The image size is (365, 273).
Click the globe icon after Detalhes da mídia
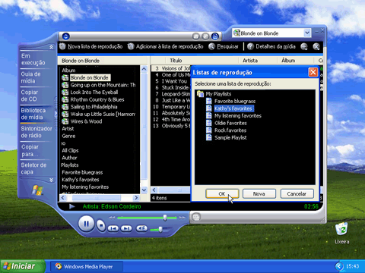(x=304, y=46)
